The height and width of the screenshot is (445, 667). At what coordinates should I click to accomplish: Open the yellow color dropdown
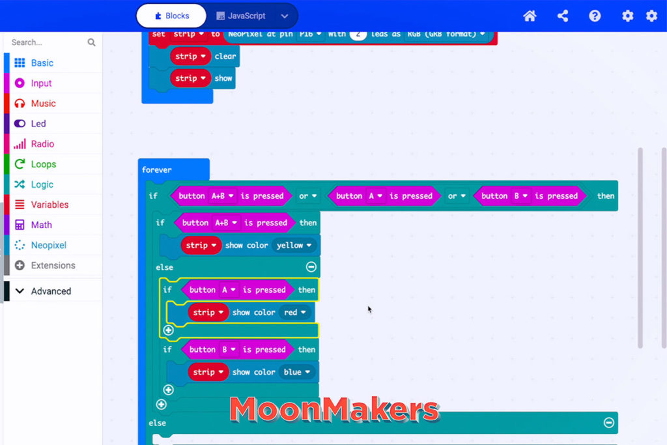pyautogui.click(x=295, y=245)
